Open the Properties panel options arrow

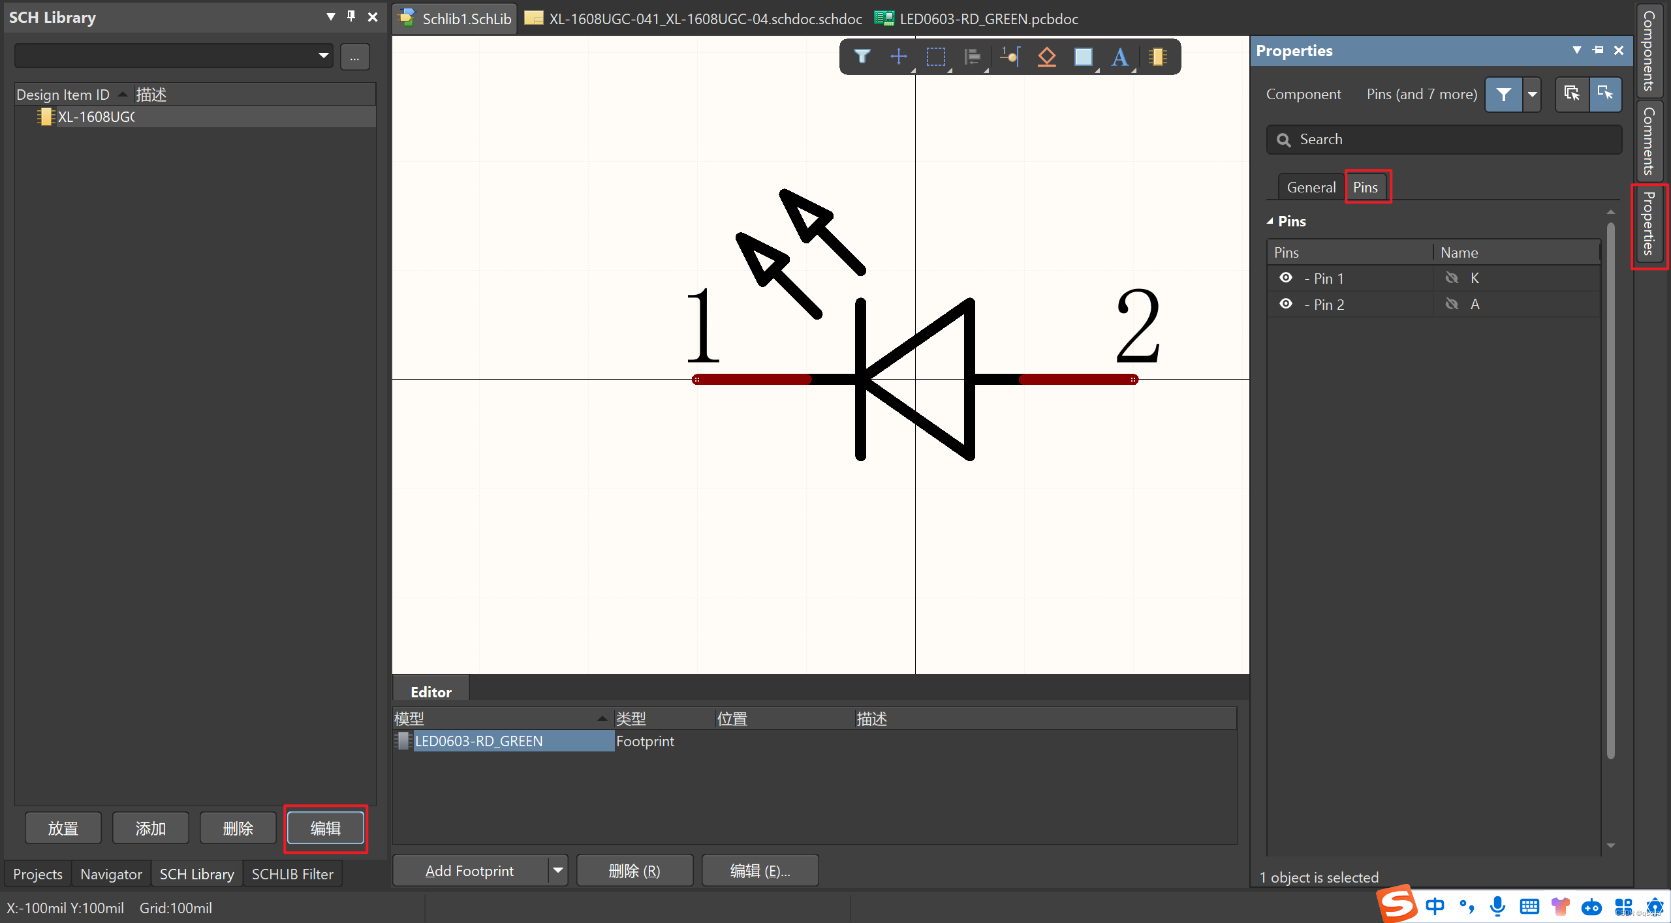coord(1577,50)
